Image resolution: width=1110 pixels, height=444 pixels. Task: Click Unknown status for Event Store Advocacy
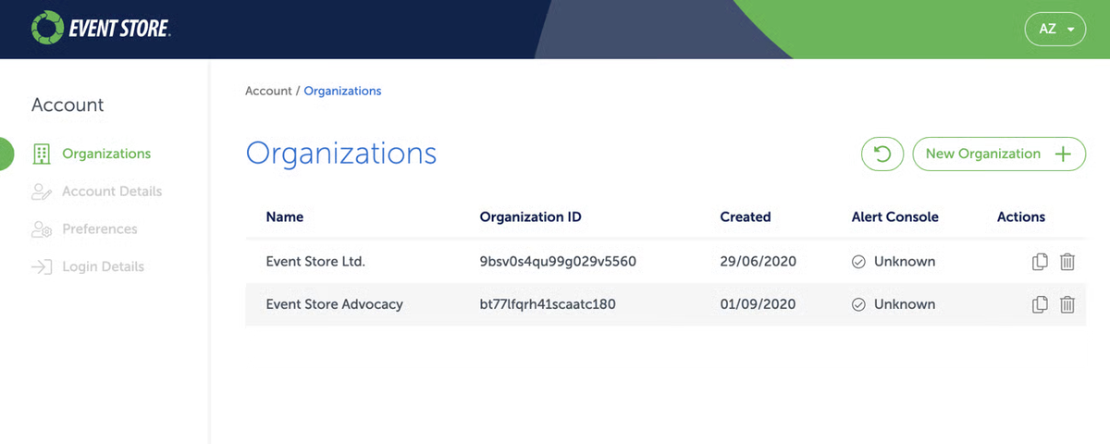905,303
